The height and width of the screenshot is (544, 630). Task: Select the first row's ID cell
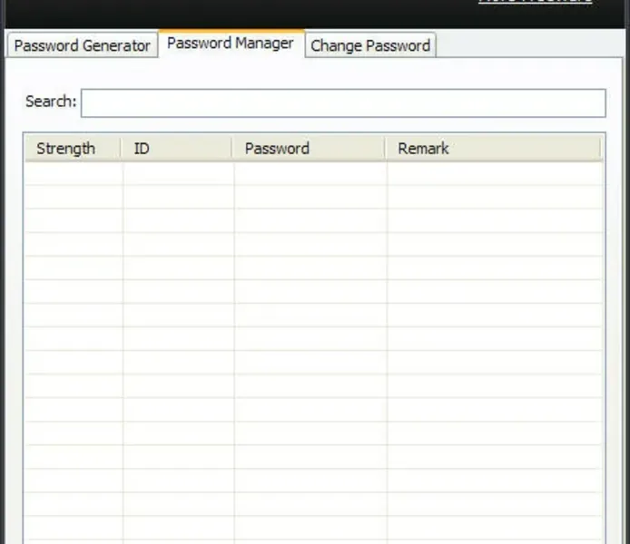[x=178, y=174]
